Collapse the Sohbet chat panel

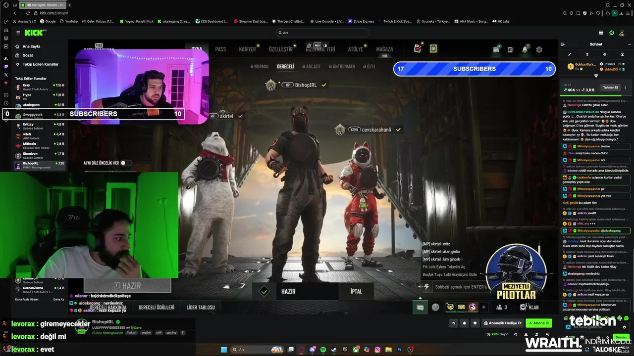coord(562,44)
